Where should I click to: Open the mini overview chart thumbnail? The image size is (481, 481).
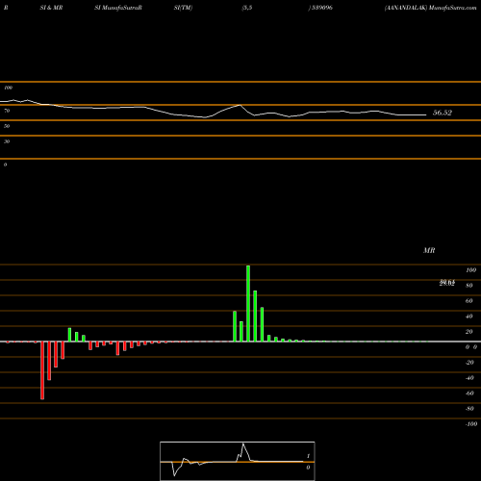pos(238,461)
